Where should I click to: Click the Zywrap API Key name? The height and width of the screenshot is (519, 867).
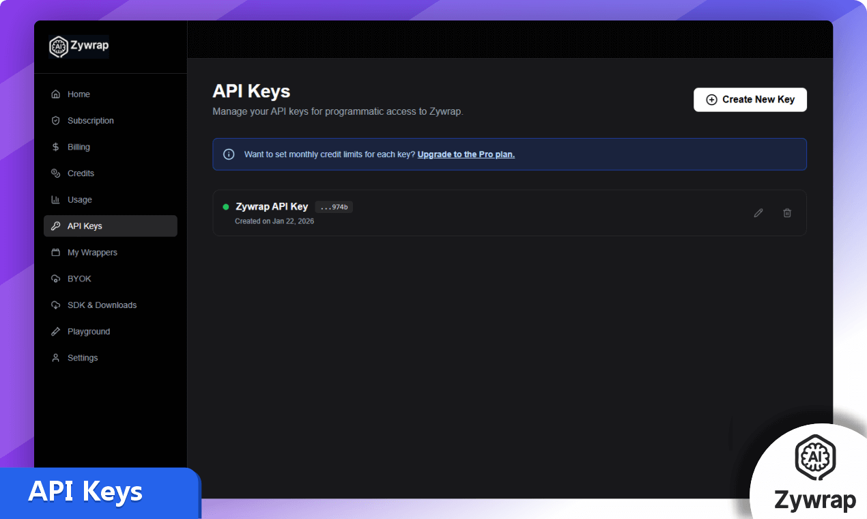pos(272,206)
